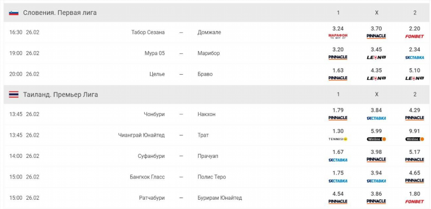Click Winline logo under odds 5.99
Viewport: 431px width, 209px height.
point(376,139)
